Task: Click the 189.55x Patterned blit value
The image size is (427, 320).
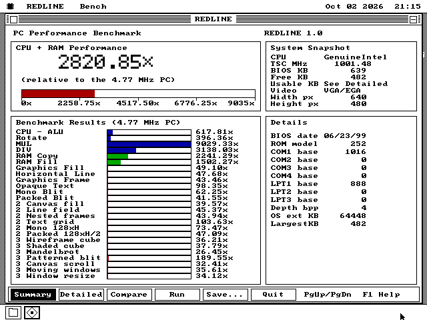Action: (214, 258)
